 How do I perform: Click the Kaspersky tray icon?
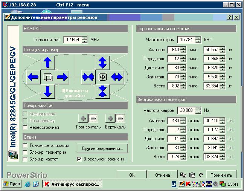tap(188, 184)
